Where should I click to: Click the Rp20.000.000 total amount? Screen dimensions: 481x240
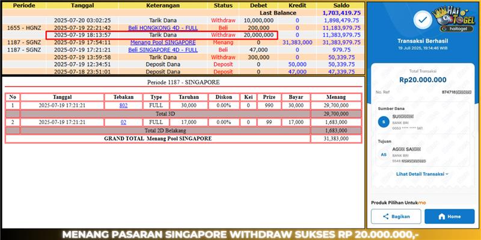[423, 80]
